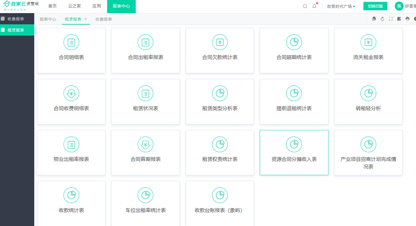Open the 提前退租统计表 report
Viewport: 416px width, 226px height.
click(x=294, y=102)
